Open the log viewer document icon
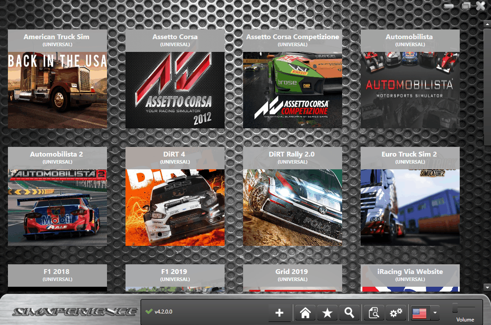The height and width of the screenshot is (325, 491). (x=373, y=313)
